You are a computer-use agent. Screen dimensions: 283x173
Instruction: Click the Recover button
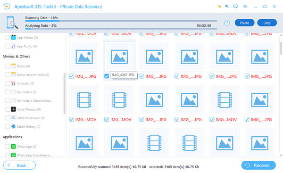[258, 165]
